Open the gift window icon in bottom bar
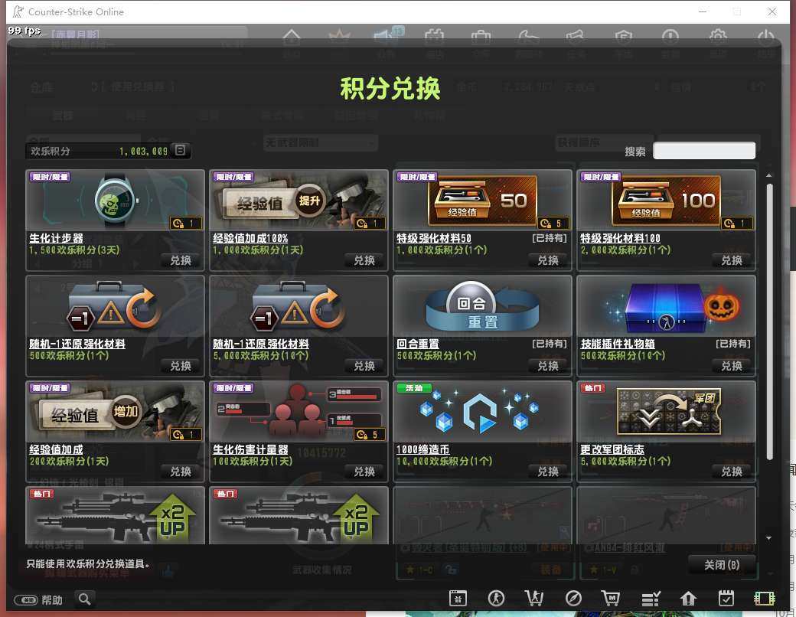 458,599
